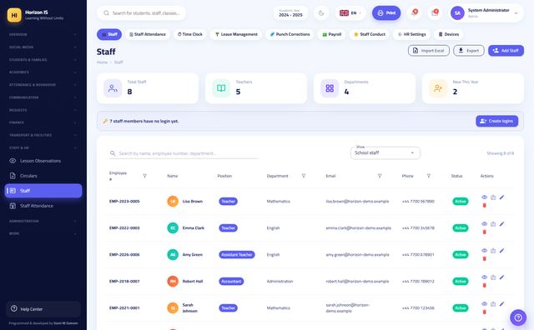This screenshot has height=330, width=534.
Task: Toggle dark mode moon icon
Action: pos(321,13)
